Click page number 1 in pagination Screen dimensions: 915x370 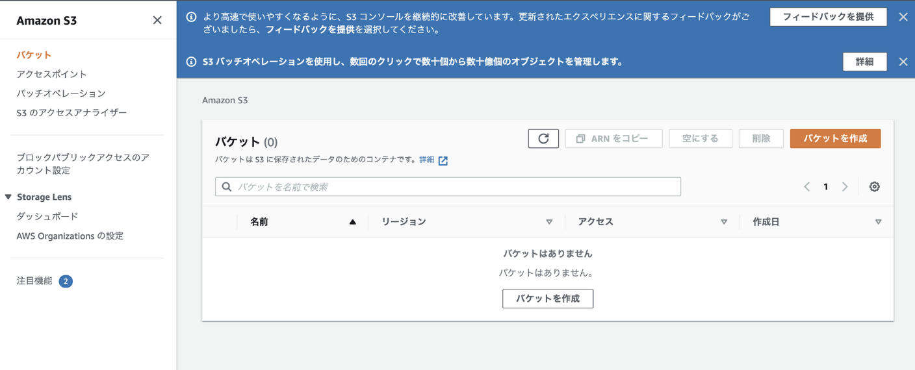[825, 187]
